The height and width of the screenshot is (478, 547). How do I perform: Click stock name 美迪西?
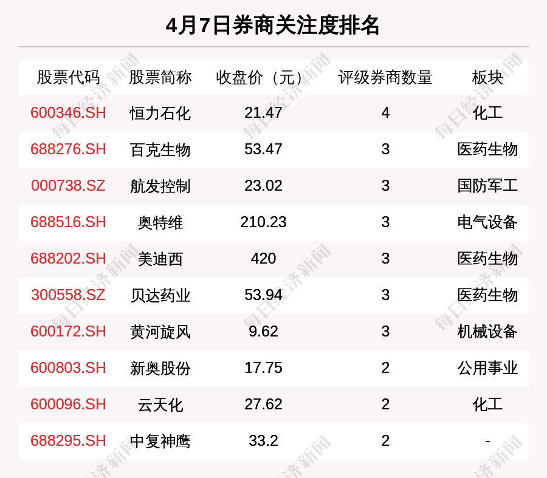[x=160, y=259]
